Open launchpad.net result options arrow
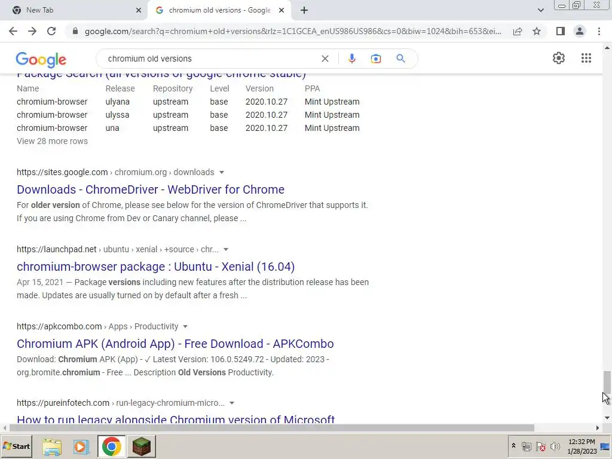612x459 pixels. click(225, 249)
